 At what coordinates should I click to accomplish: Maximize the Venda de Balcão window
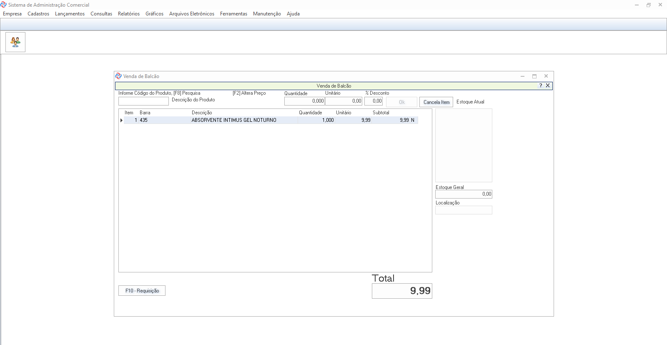pos(534,76)
